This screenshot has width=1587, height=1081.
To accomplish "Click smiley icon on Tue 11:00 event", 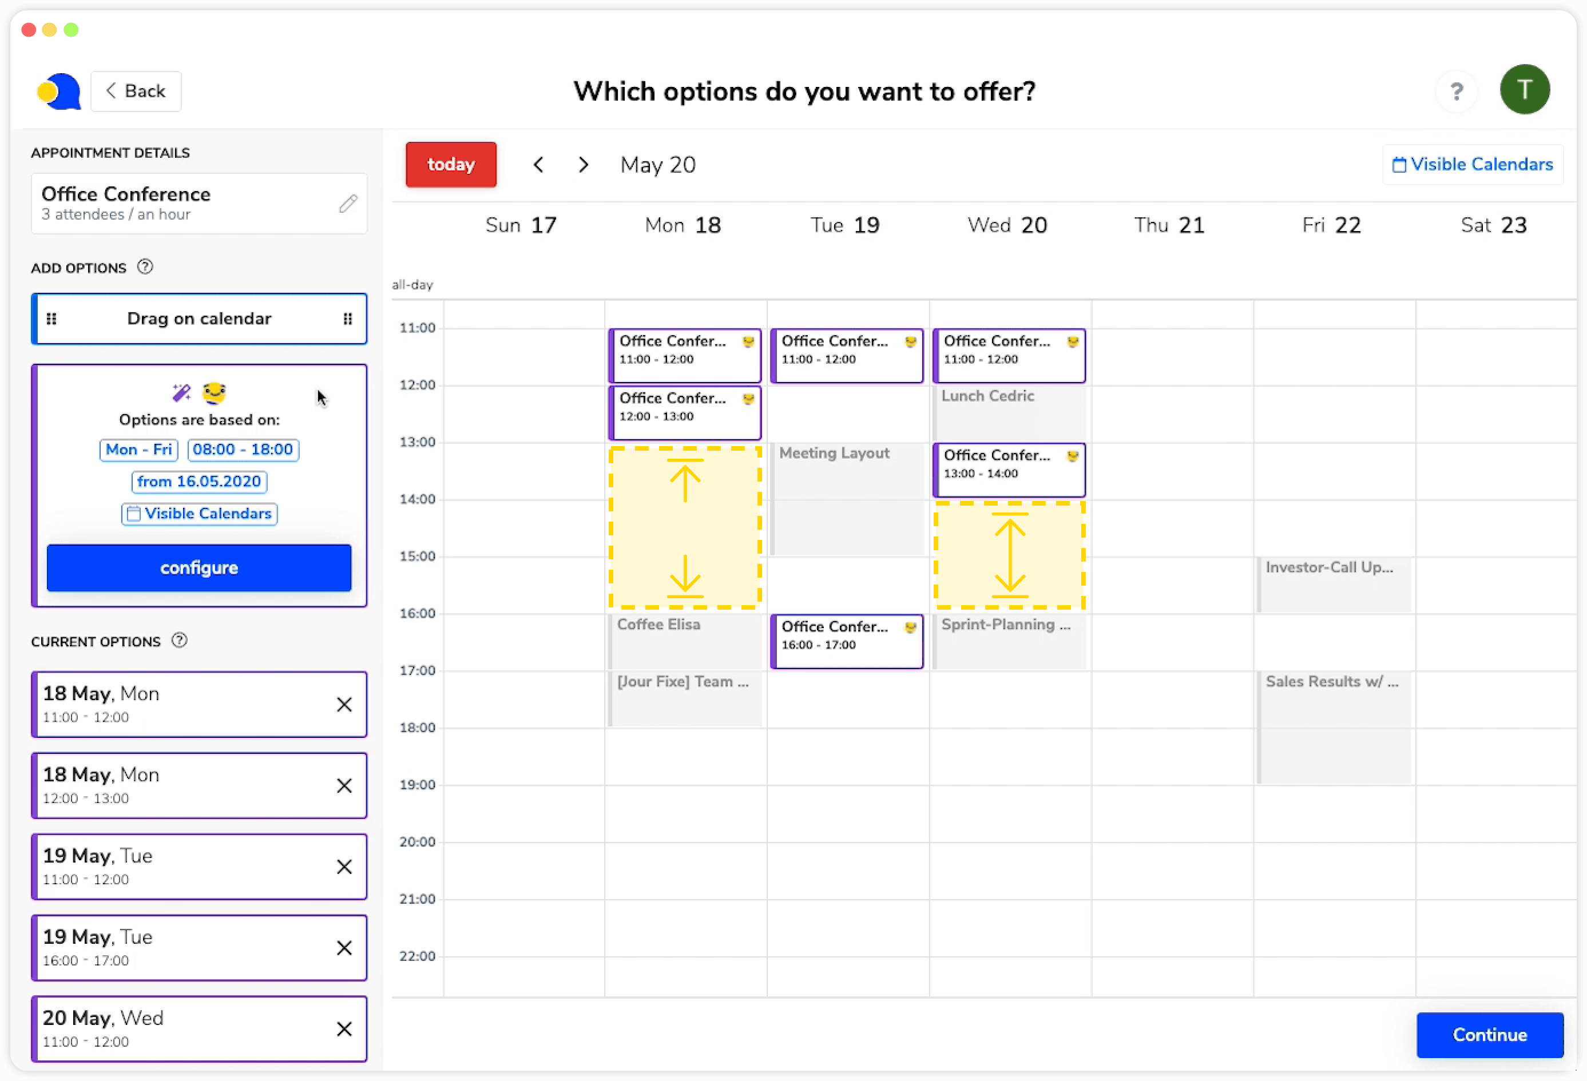I will (910, 341).
